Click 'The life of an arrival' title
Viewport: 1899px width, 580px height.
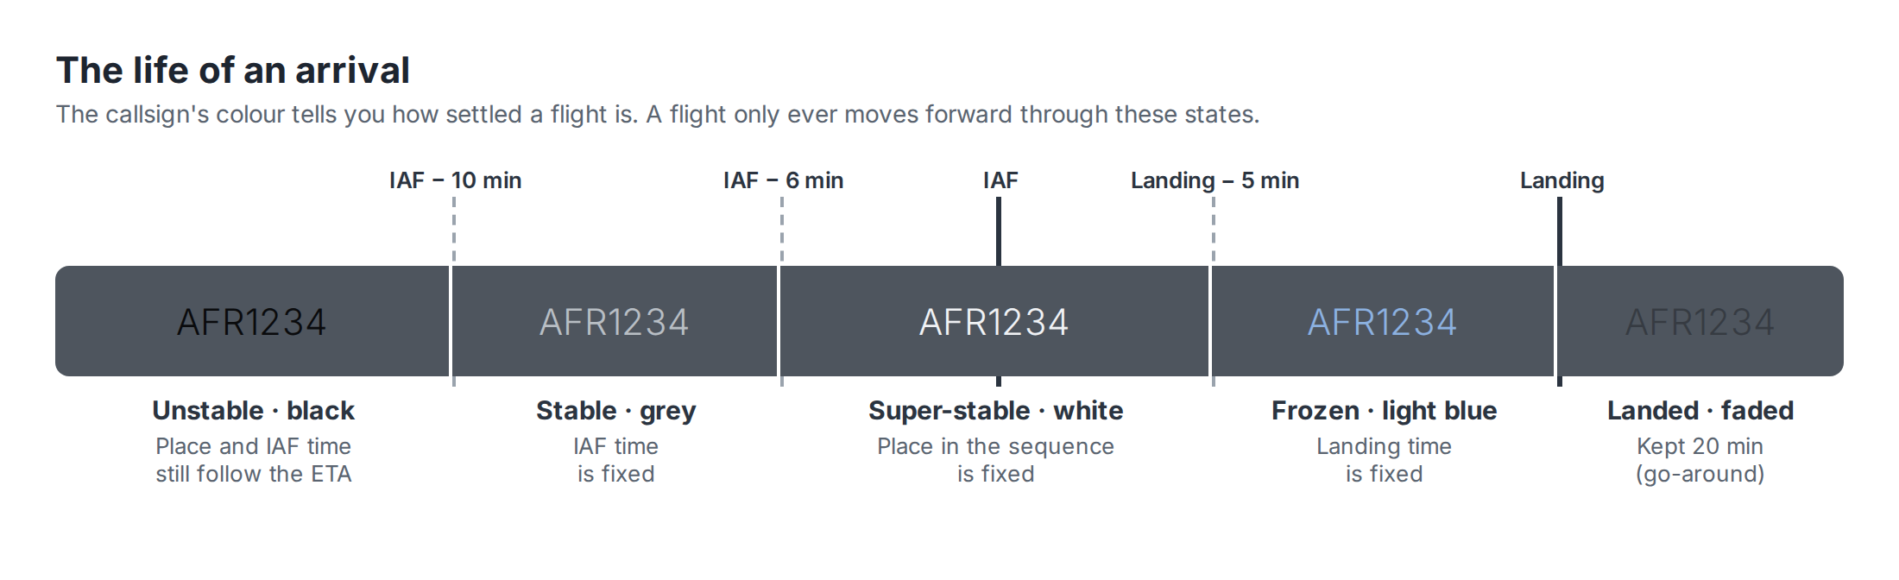232,71
